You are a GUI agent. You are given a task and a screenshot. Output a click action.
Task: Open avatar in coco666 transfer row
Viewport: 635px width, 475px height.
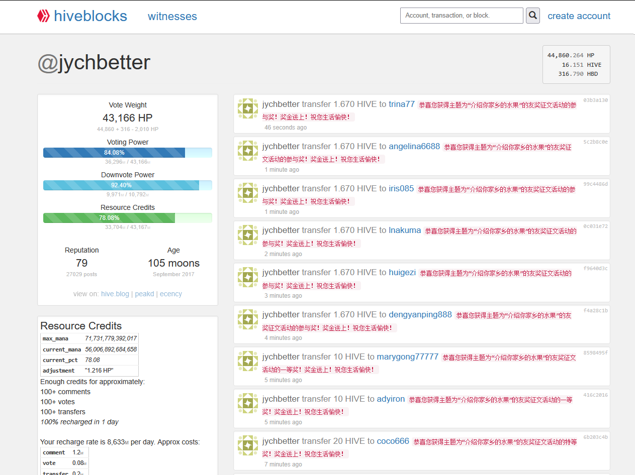(x=247, y=445)
